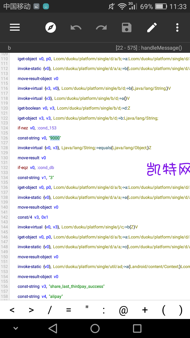Viewport: 190px width, 338px height.
Task: Insert the double-quote symbol key
Action: click(x=87, y=308)
